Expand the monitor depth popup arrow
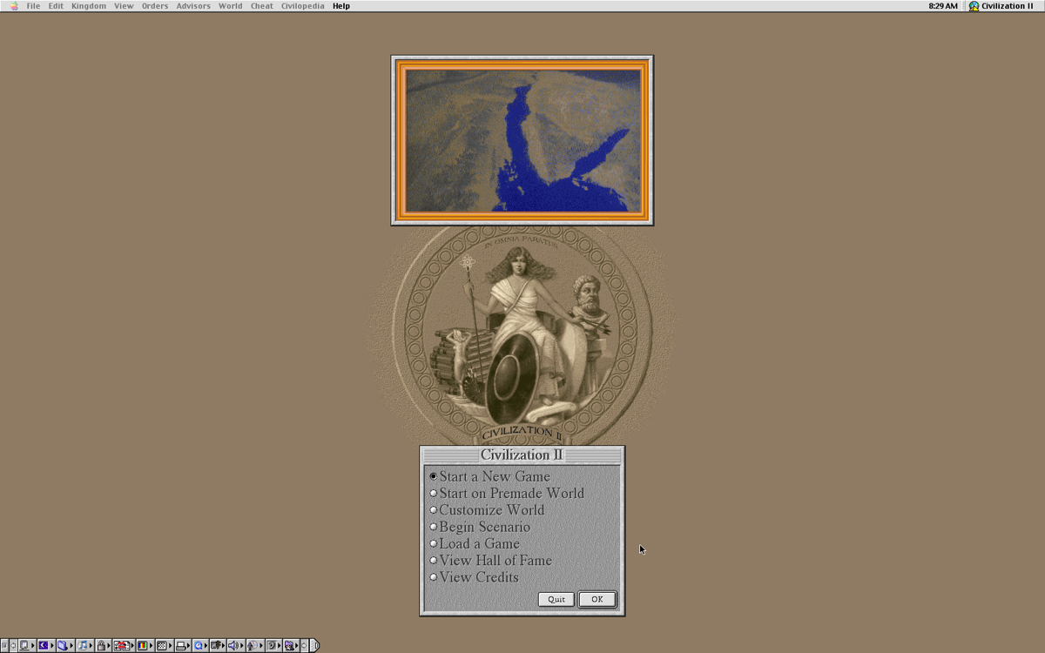This screenshot has width=1045, height=653. pyautogui.click(x=150, y=645)
